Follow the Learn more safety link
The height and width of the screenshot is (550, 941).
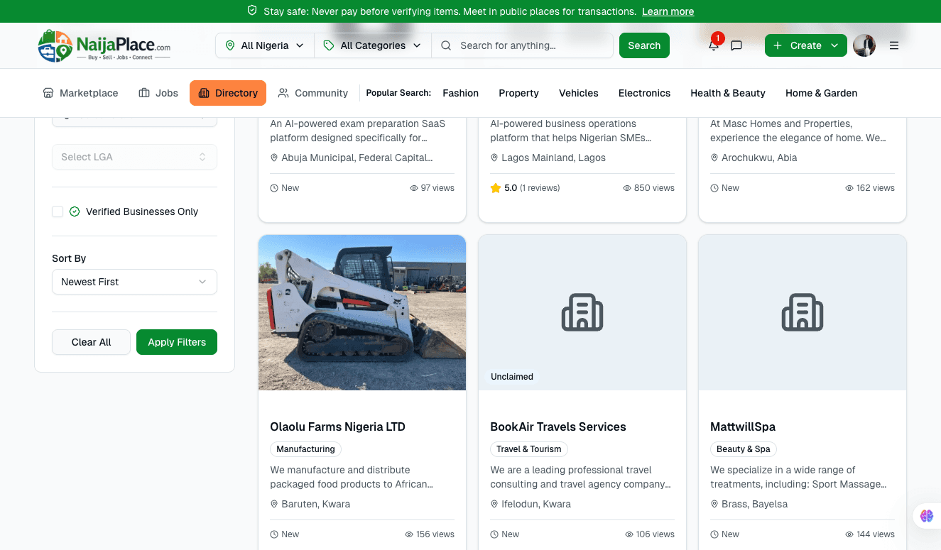tap(668, 11)
